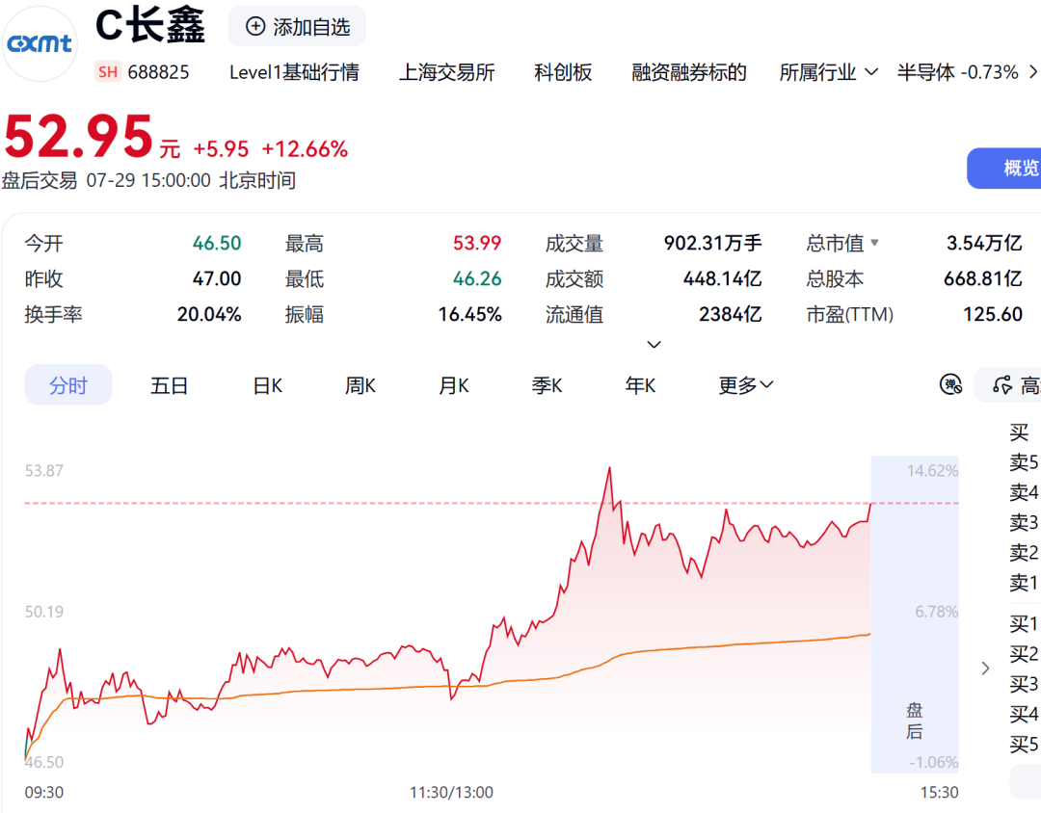
Task: Expand more stats via the down chevron
Action: (654, 345)
